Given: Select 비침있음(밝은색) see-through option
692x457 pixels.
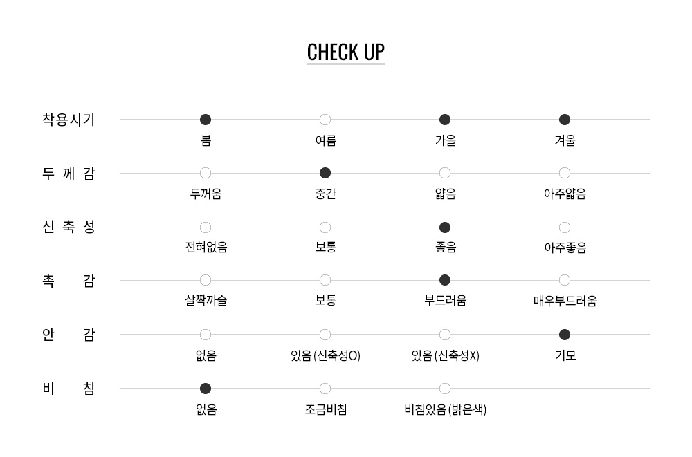Looking at the screenshot, I should coord(445,389).
